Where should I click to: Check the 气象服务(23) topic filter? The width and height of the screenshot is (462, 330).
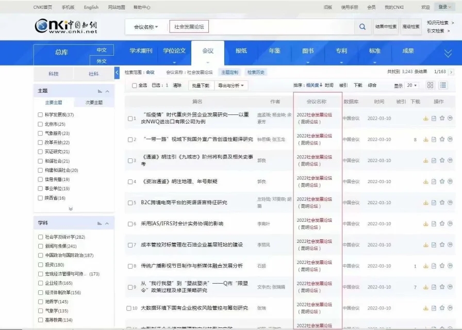click(x=40, y=133)
